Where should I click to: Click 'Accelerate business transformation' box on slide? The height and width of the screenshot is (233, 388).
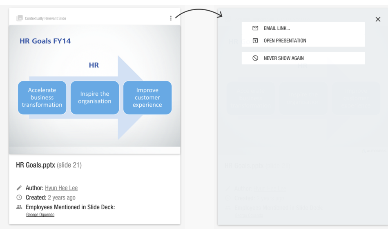42,98
